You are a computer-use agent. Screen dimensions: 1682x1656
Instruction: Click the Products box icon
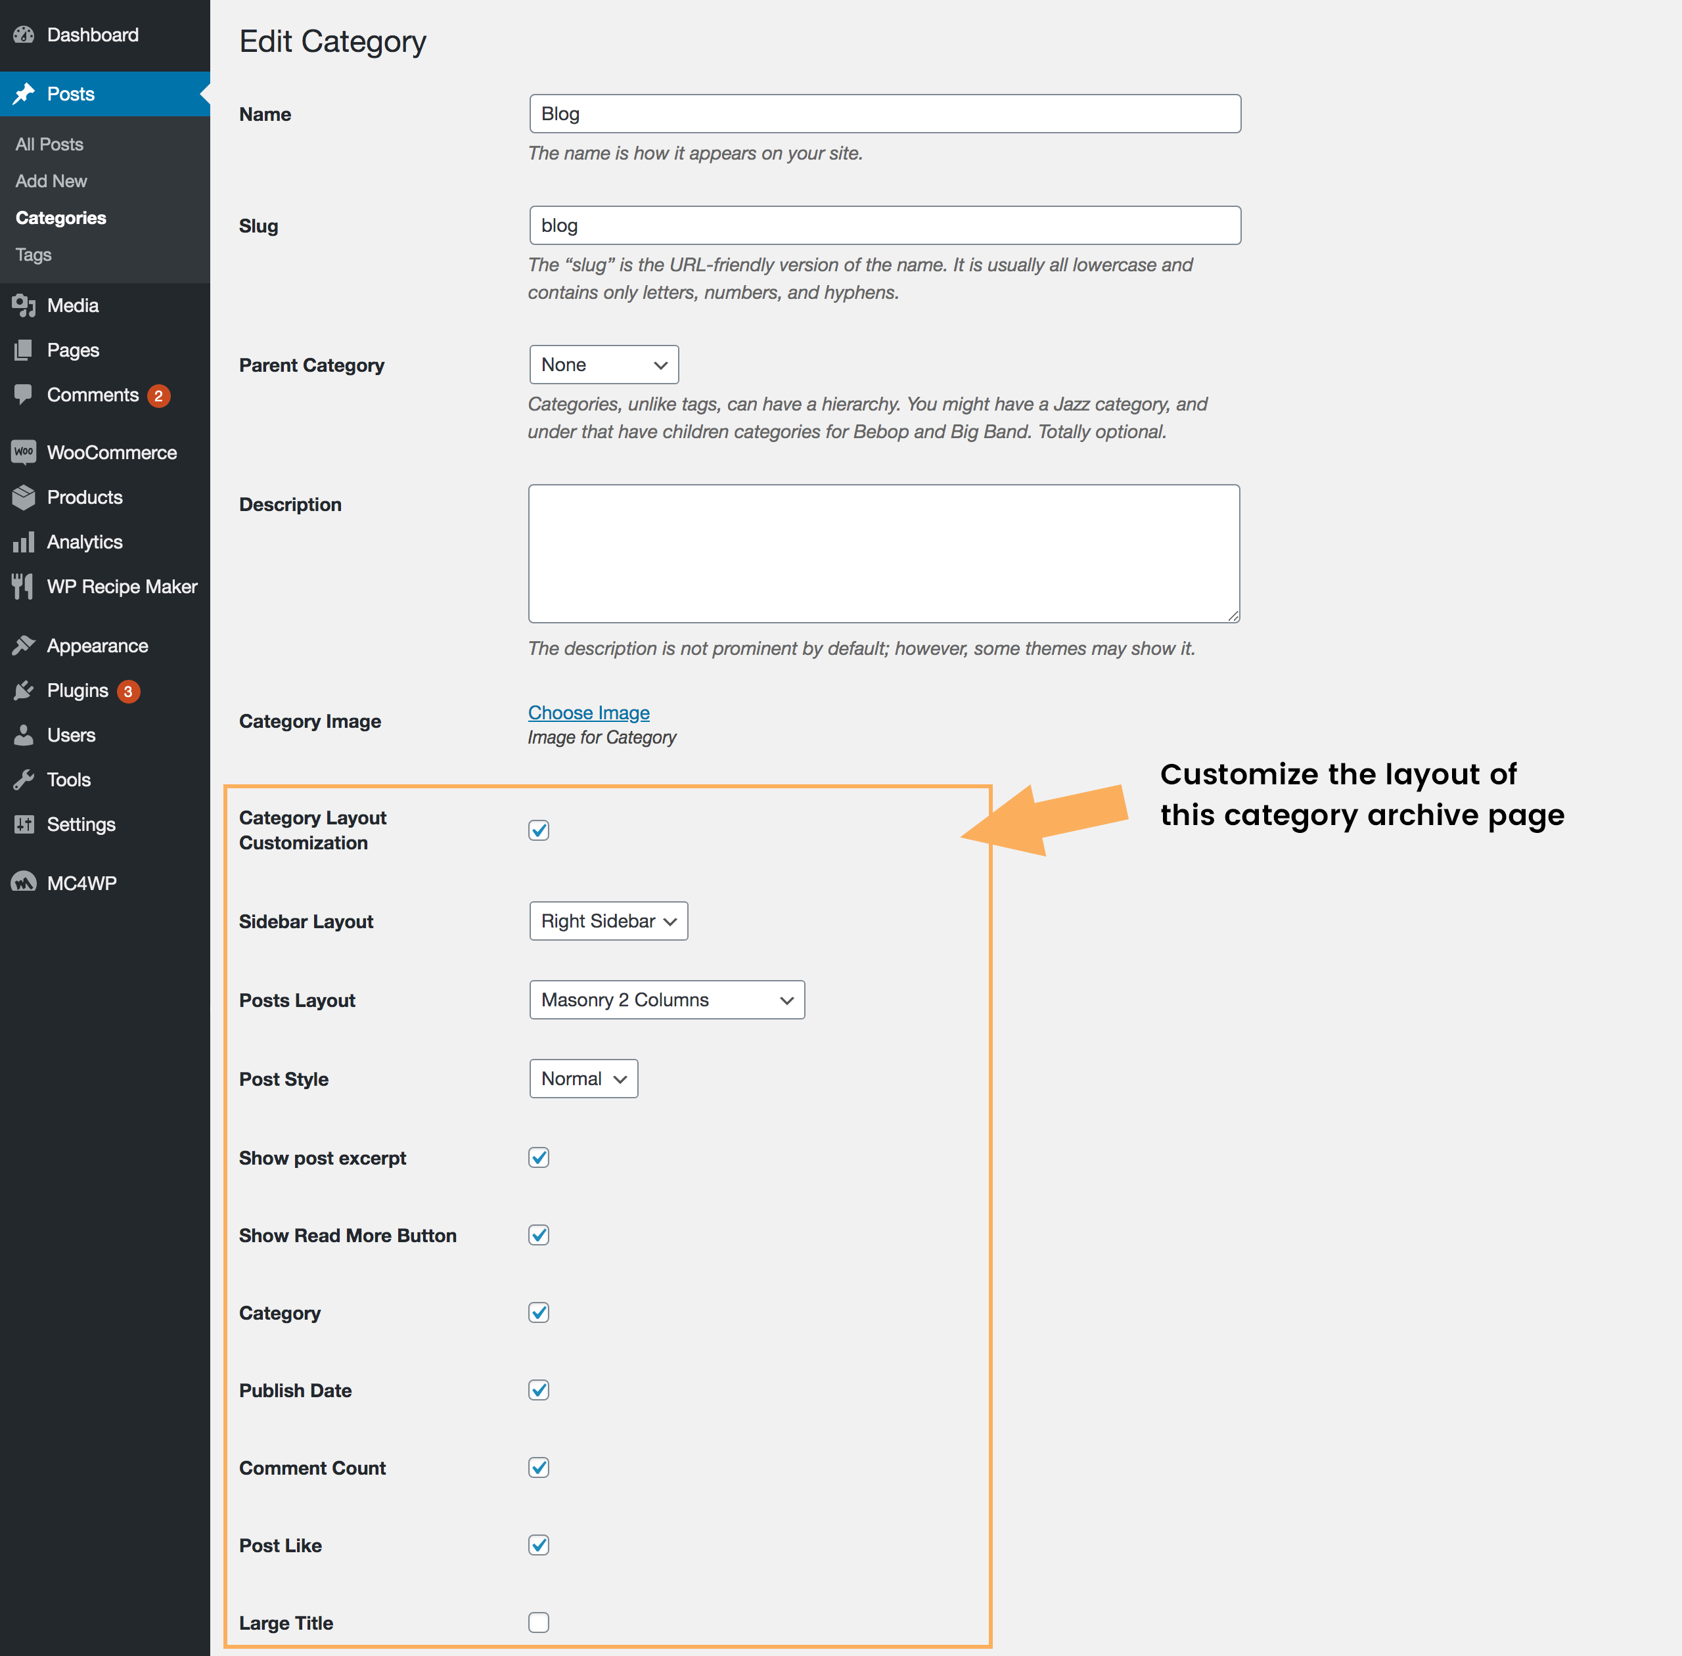24,497
